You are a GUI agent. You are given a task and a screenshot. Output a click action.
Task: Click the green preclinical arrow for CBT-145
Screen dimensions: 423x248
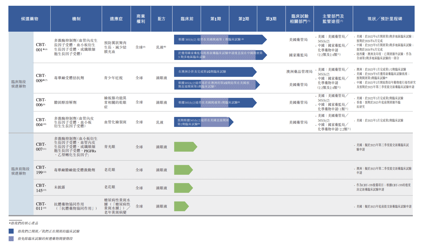(183, 188)
